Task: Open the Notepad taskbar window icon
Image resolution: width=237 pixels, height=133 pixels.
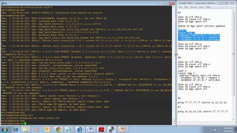Action: pos(68,130)
